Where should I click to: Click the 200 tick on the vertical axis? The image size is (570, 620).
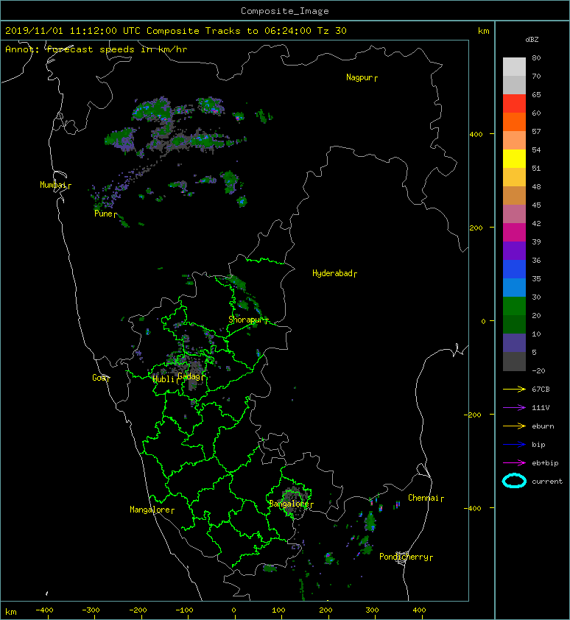(x=476, y=228)
